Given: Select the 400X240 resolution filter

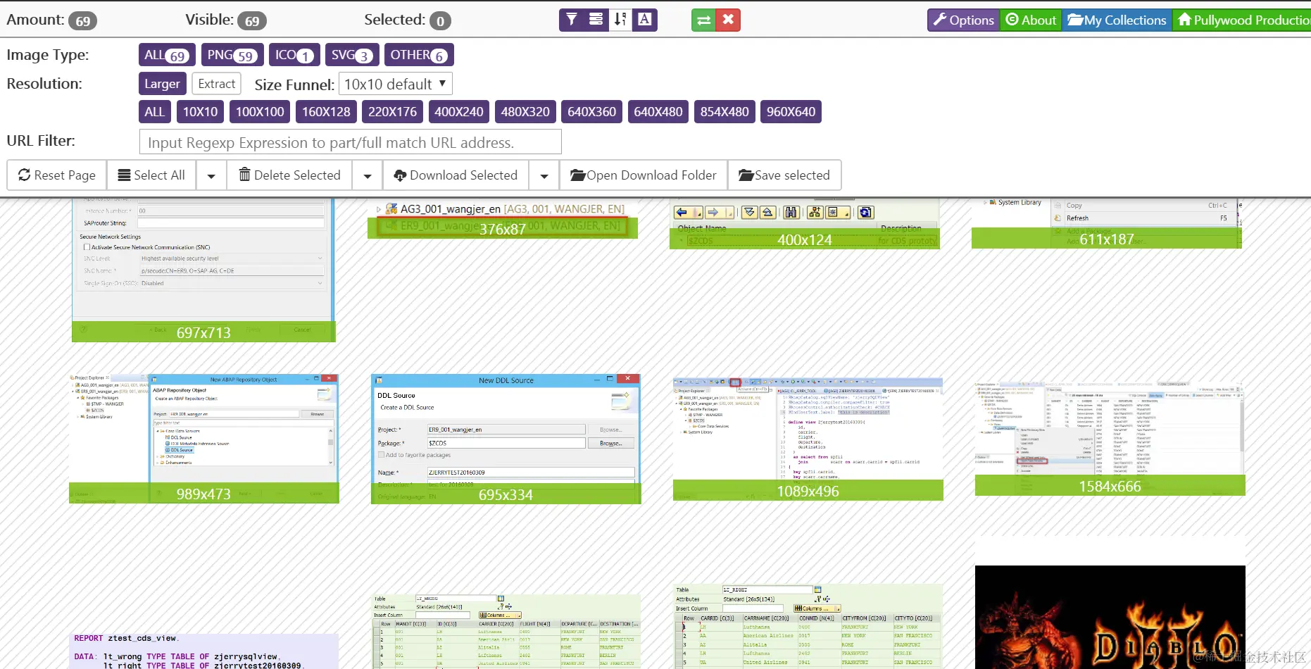Looking at the screenshot, I should coord(459,112).
